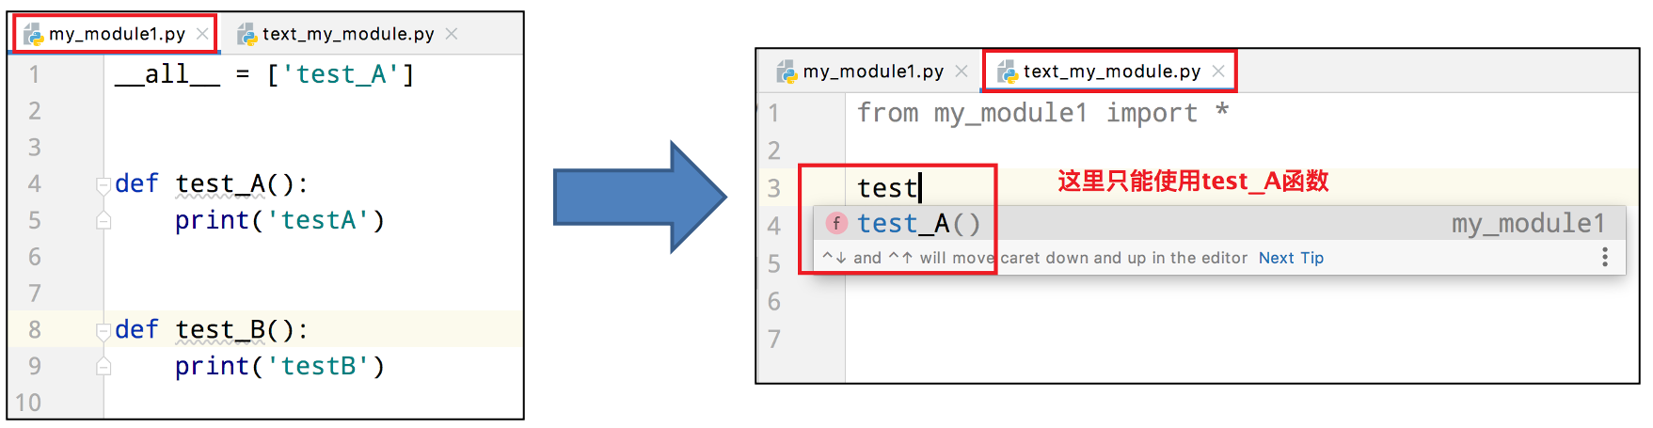The image size is (1653, 428).
Task: Click the pink function icon beside test_A() suggestion
Action: pyautogui.click(x=835, y=223)
